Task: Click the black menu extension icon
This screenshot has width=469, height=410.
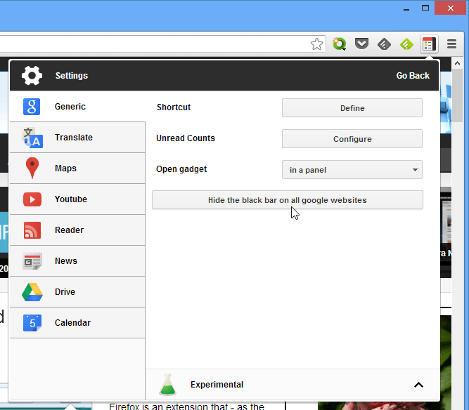Action: pos(429,44)
